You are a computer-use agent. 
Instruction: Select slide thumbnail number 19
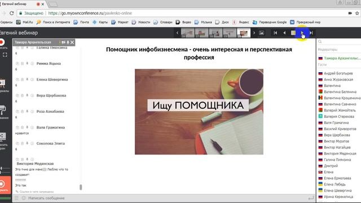click(230, 33)
